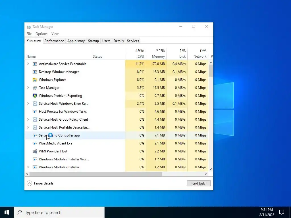This screenshot has width=291, height=218.
Task: Open the Windows Start menu
Action: click(7, 212)
